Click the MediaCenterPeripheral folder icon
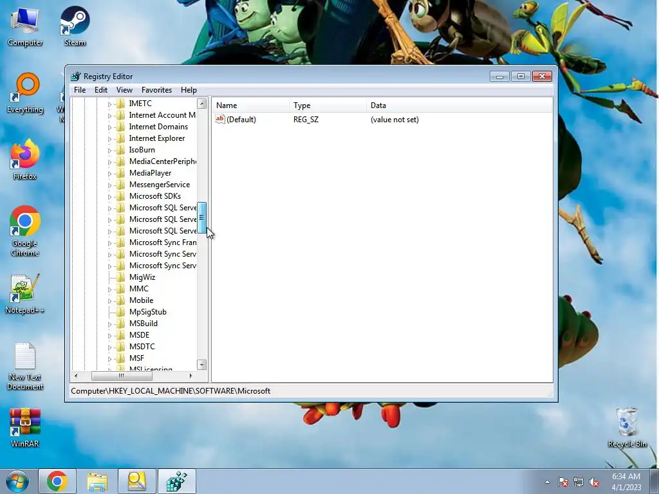The image size is (659, 494). click(120, 161)
